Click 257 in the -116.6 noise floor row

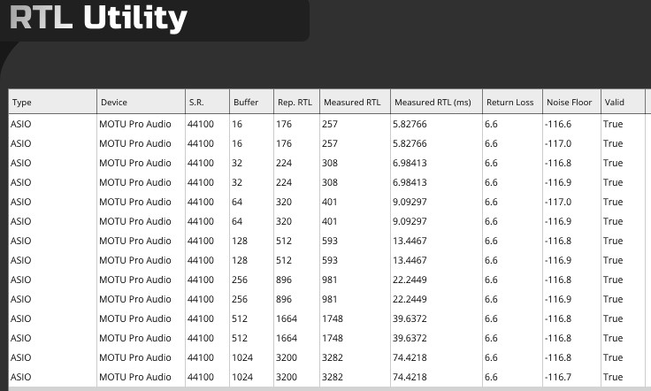point(330,124)
